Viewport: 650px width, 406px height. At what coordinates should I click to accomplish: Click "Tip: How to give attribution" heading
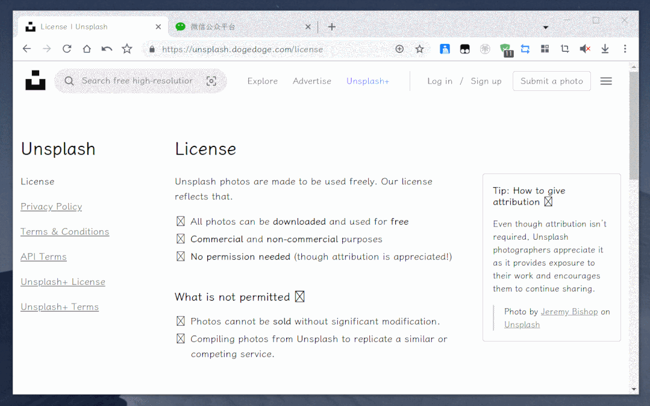coord(529,196)
